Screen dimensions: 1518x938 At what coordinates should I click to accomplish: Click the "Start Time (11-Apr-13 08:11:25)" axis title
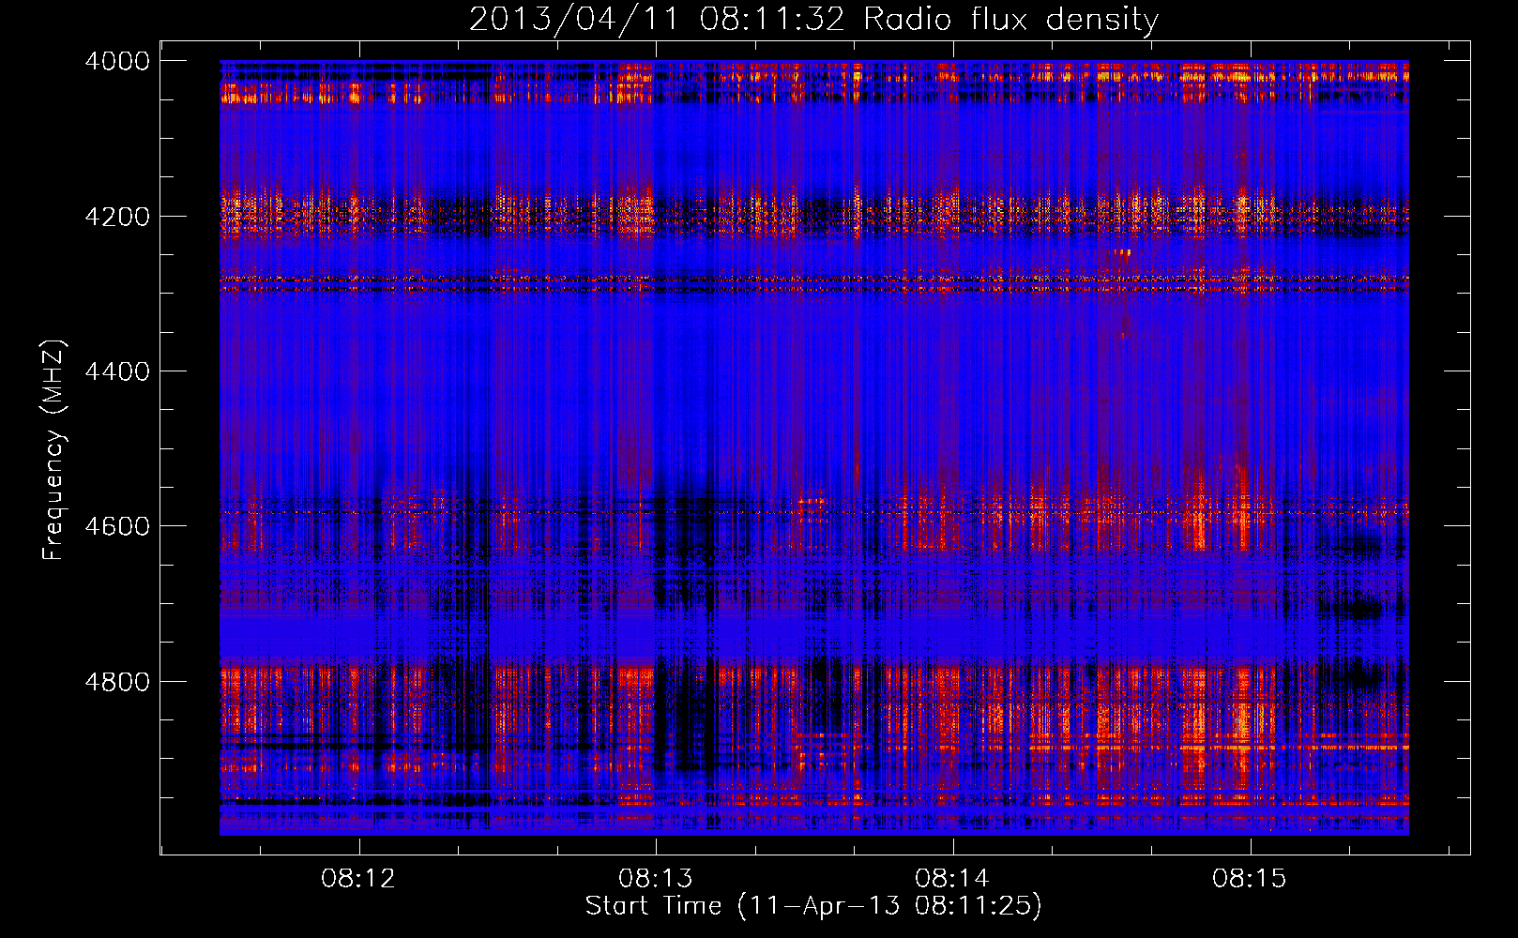click(x=813, y=906)
